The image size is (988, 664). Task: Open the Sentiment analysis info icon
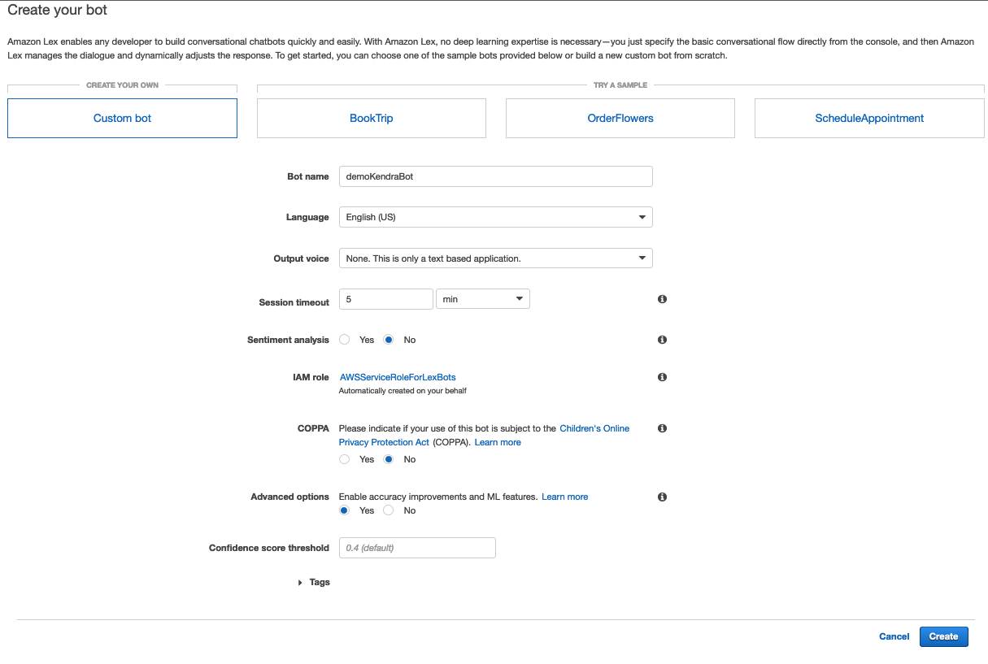coord(662,340)
